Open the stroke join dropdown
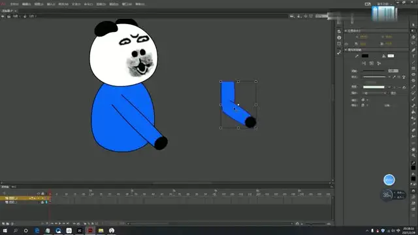The height and width of the screenshot is (235, 418). tap(365, 105)
